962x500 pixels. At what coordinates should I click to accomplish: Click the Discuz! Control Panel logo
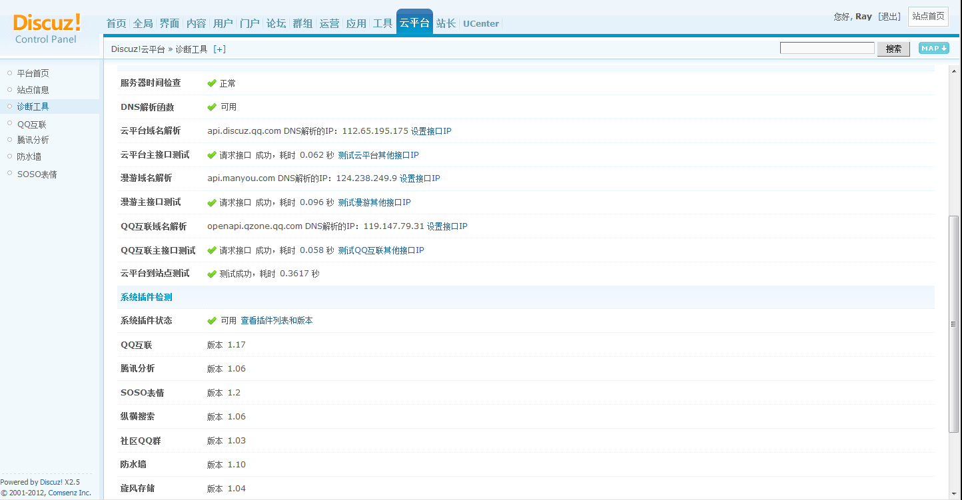(x=47, y=28)
